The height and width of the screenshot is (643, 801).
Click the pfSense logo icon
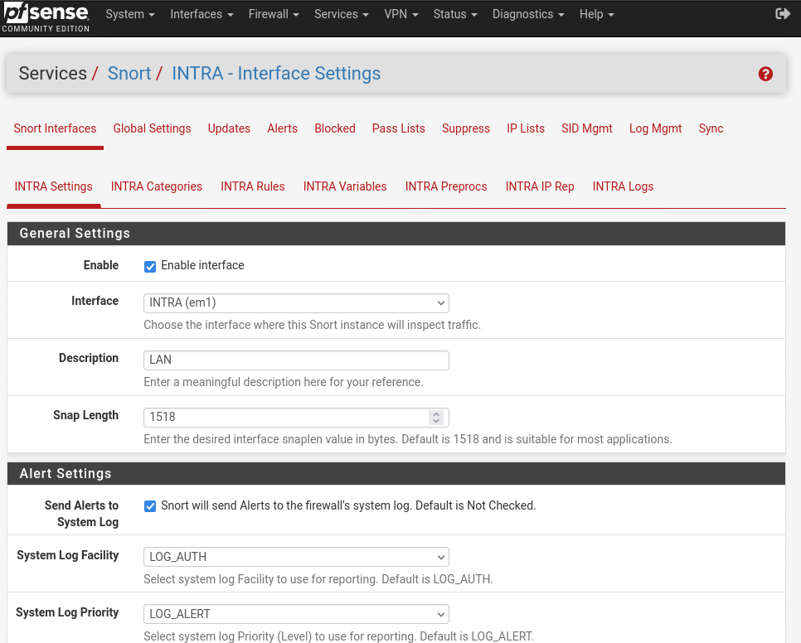[x=46, y=17]
